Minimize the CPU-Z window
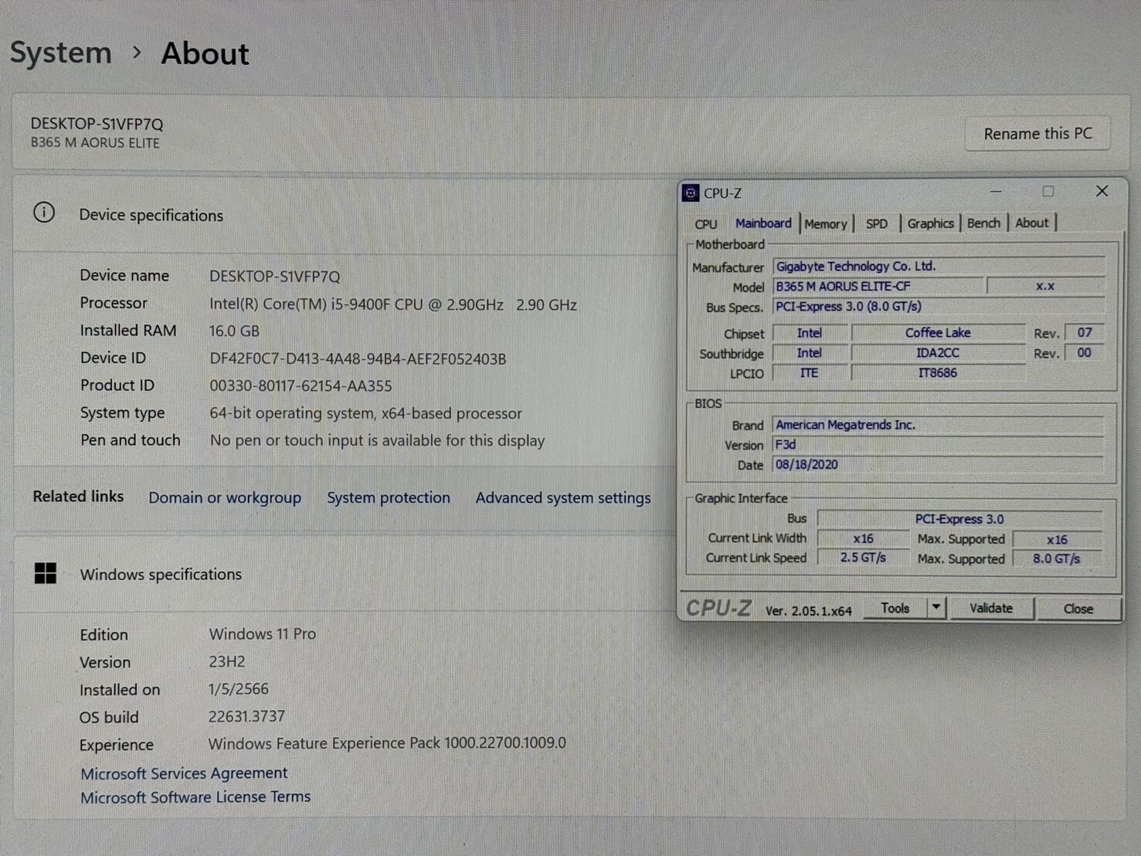Viewport: 1141px width, 856px height. coord(996,192)
